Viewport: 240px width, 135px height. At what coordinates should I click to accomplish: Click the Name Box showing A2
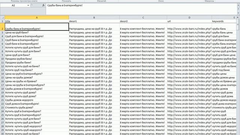tap(13, 5)
